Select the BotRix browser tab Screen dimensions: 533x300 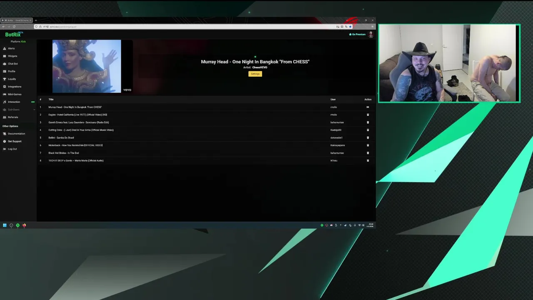tap(17, 20)
